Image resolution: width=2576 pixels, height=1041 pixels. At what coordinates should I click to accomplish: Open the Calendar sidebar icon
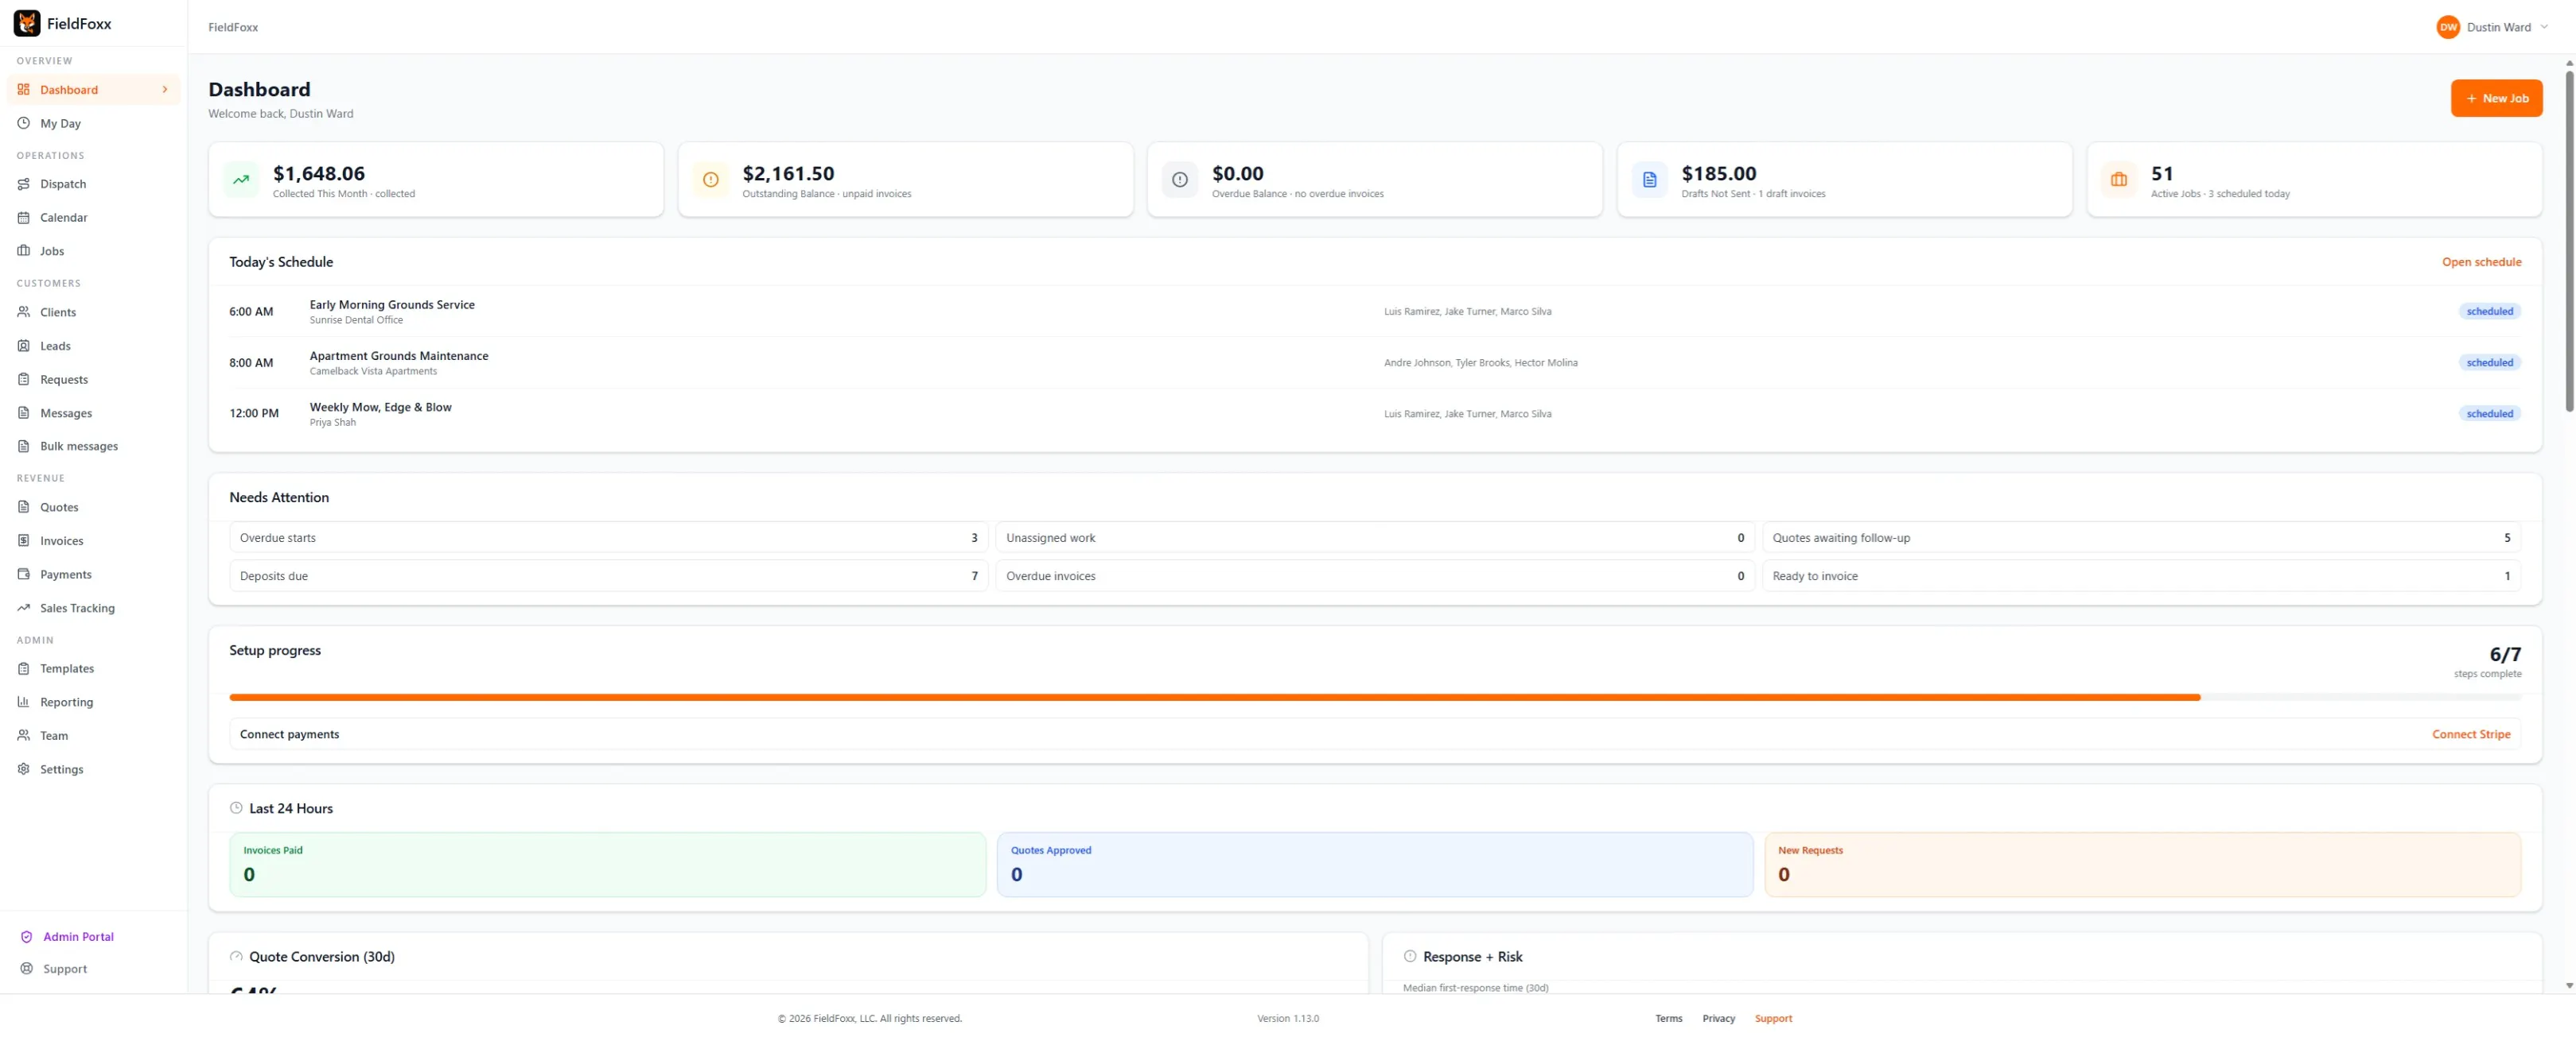[23, 218]
